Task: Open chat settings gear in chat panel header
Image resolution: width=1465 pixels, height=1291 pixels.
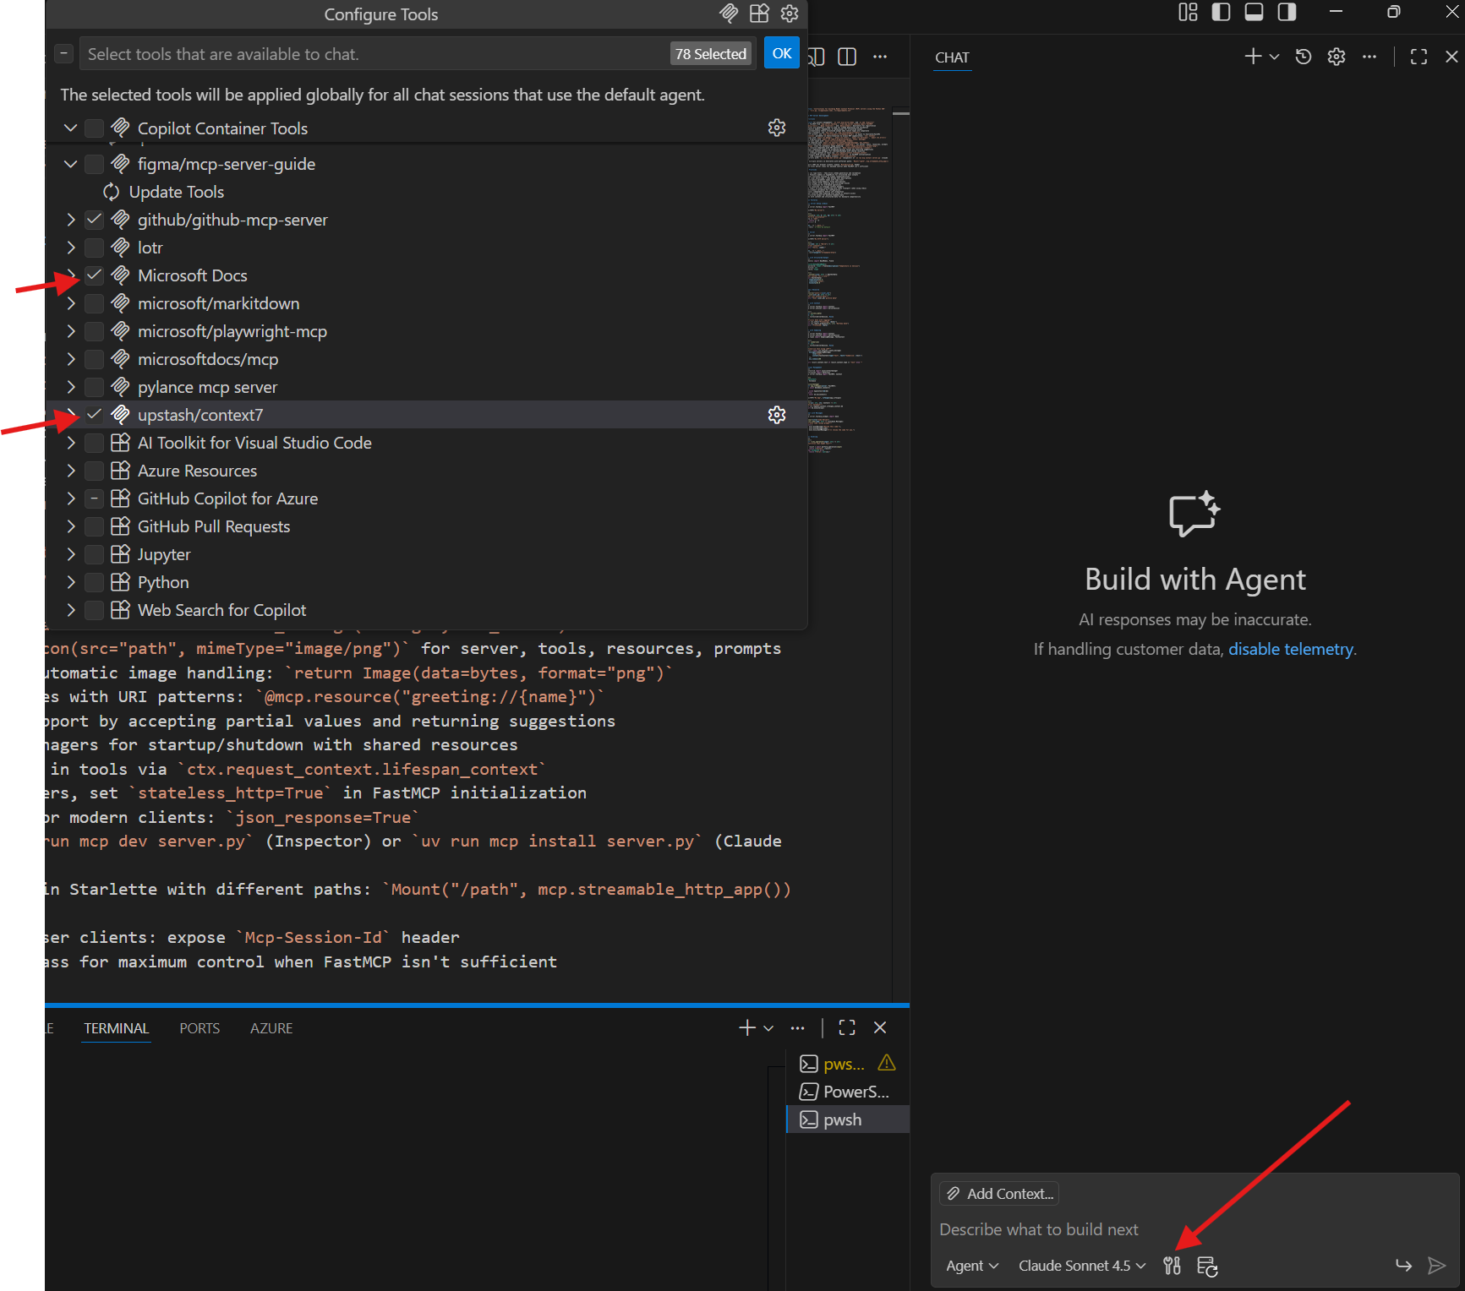Action: (1336, 56)
